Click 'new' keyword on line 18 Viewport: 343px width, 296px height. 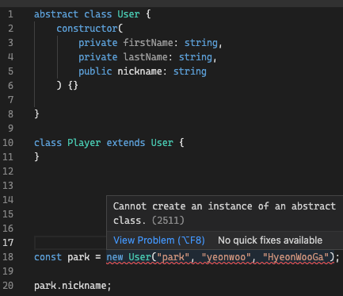[115, 257]
